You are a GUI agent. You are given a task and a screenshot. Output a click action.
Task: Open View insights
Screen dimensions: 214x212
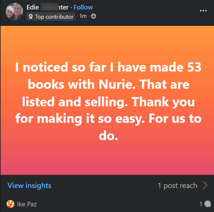(29, 186)
